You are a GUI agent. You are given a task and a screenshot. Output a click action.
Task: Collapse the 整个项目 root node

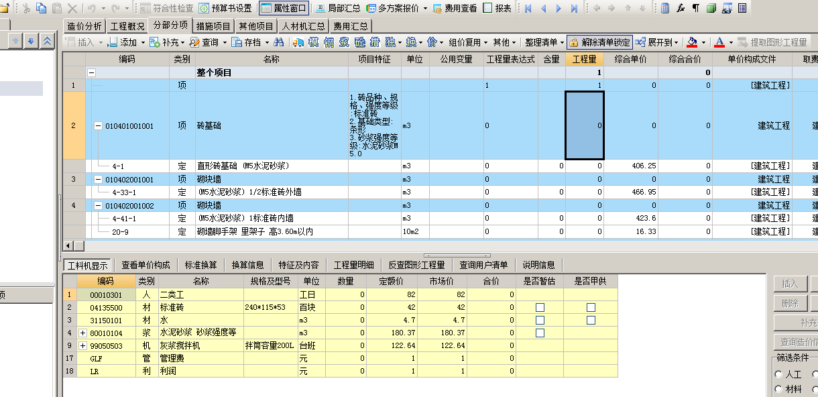(91, 72)
